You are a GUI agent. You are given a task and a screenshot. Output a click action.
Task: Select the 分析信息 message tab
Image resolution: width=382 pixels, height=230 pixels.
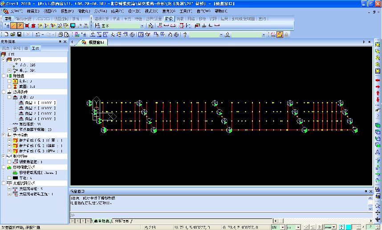point(122,221)
